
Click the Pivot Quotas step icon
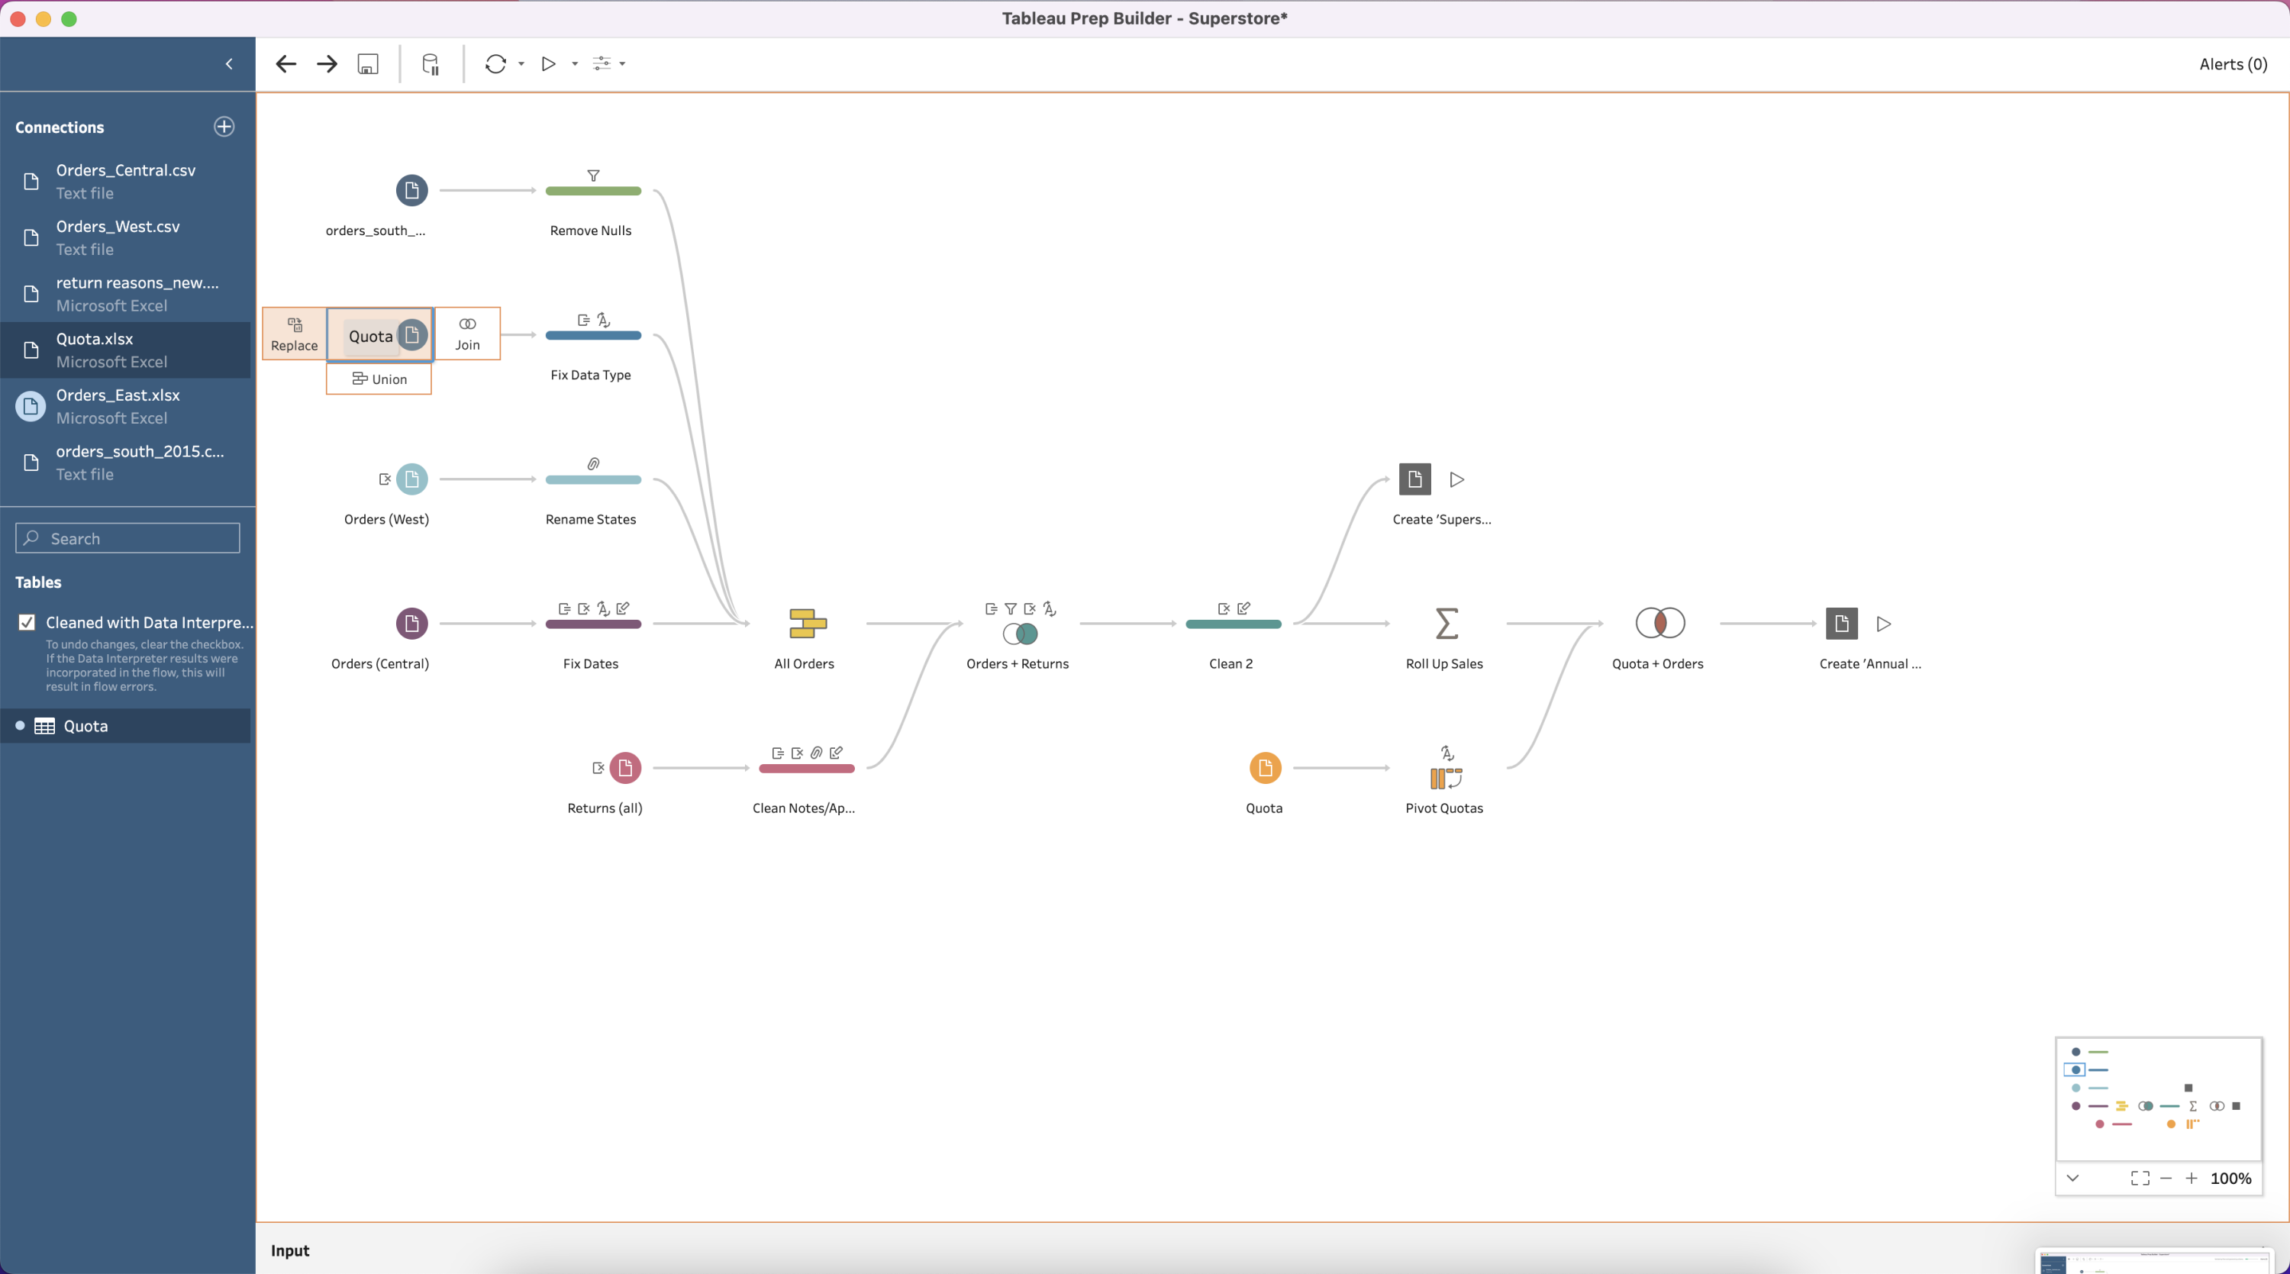(x=1446, y=778)
